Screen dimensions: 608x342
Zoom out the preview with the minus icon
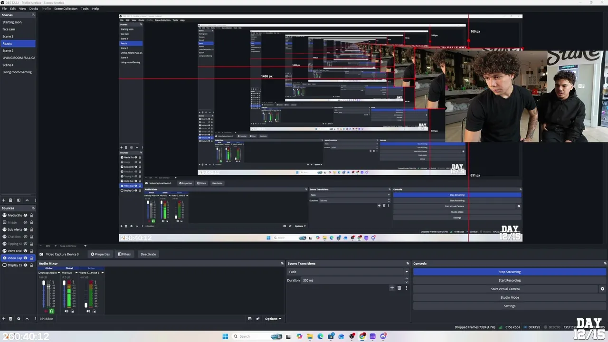tap(41, 246)
